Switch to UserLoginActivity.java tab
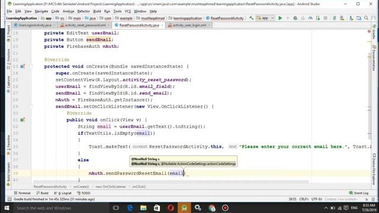 (x=35, y=25)
